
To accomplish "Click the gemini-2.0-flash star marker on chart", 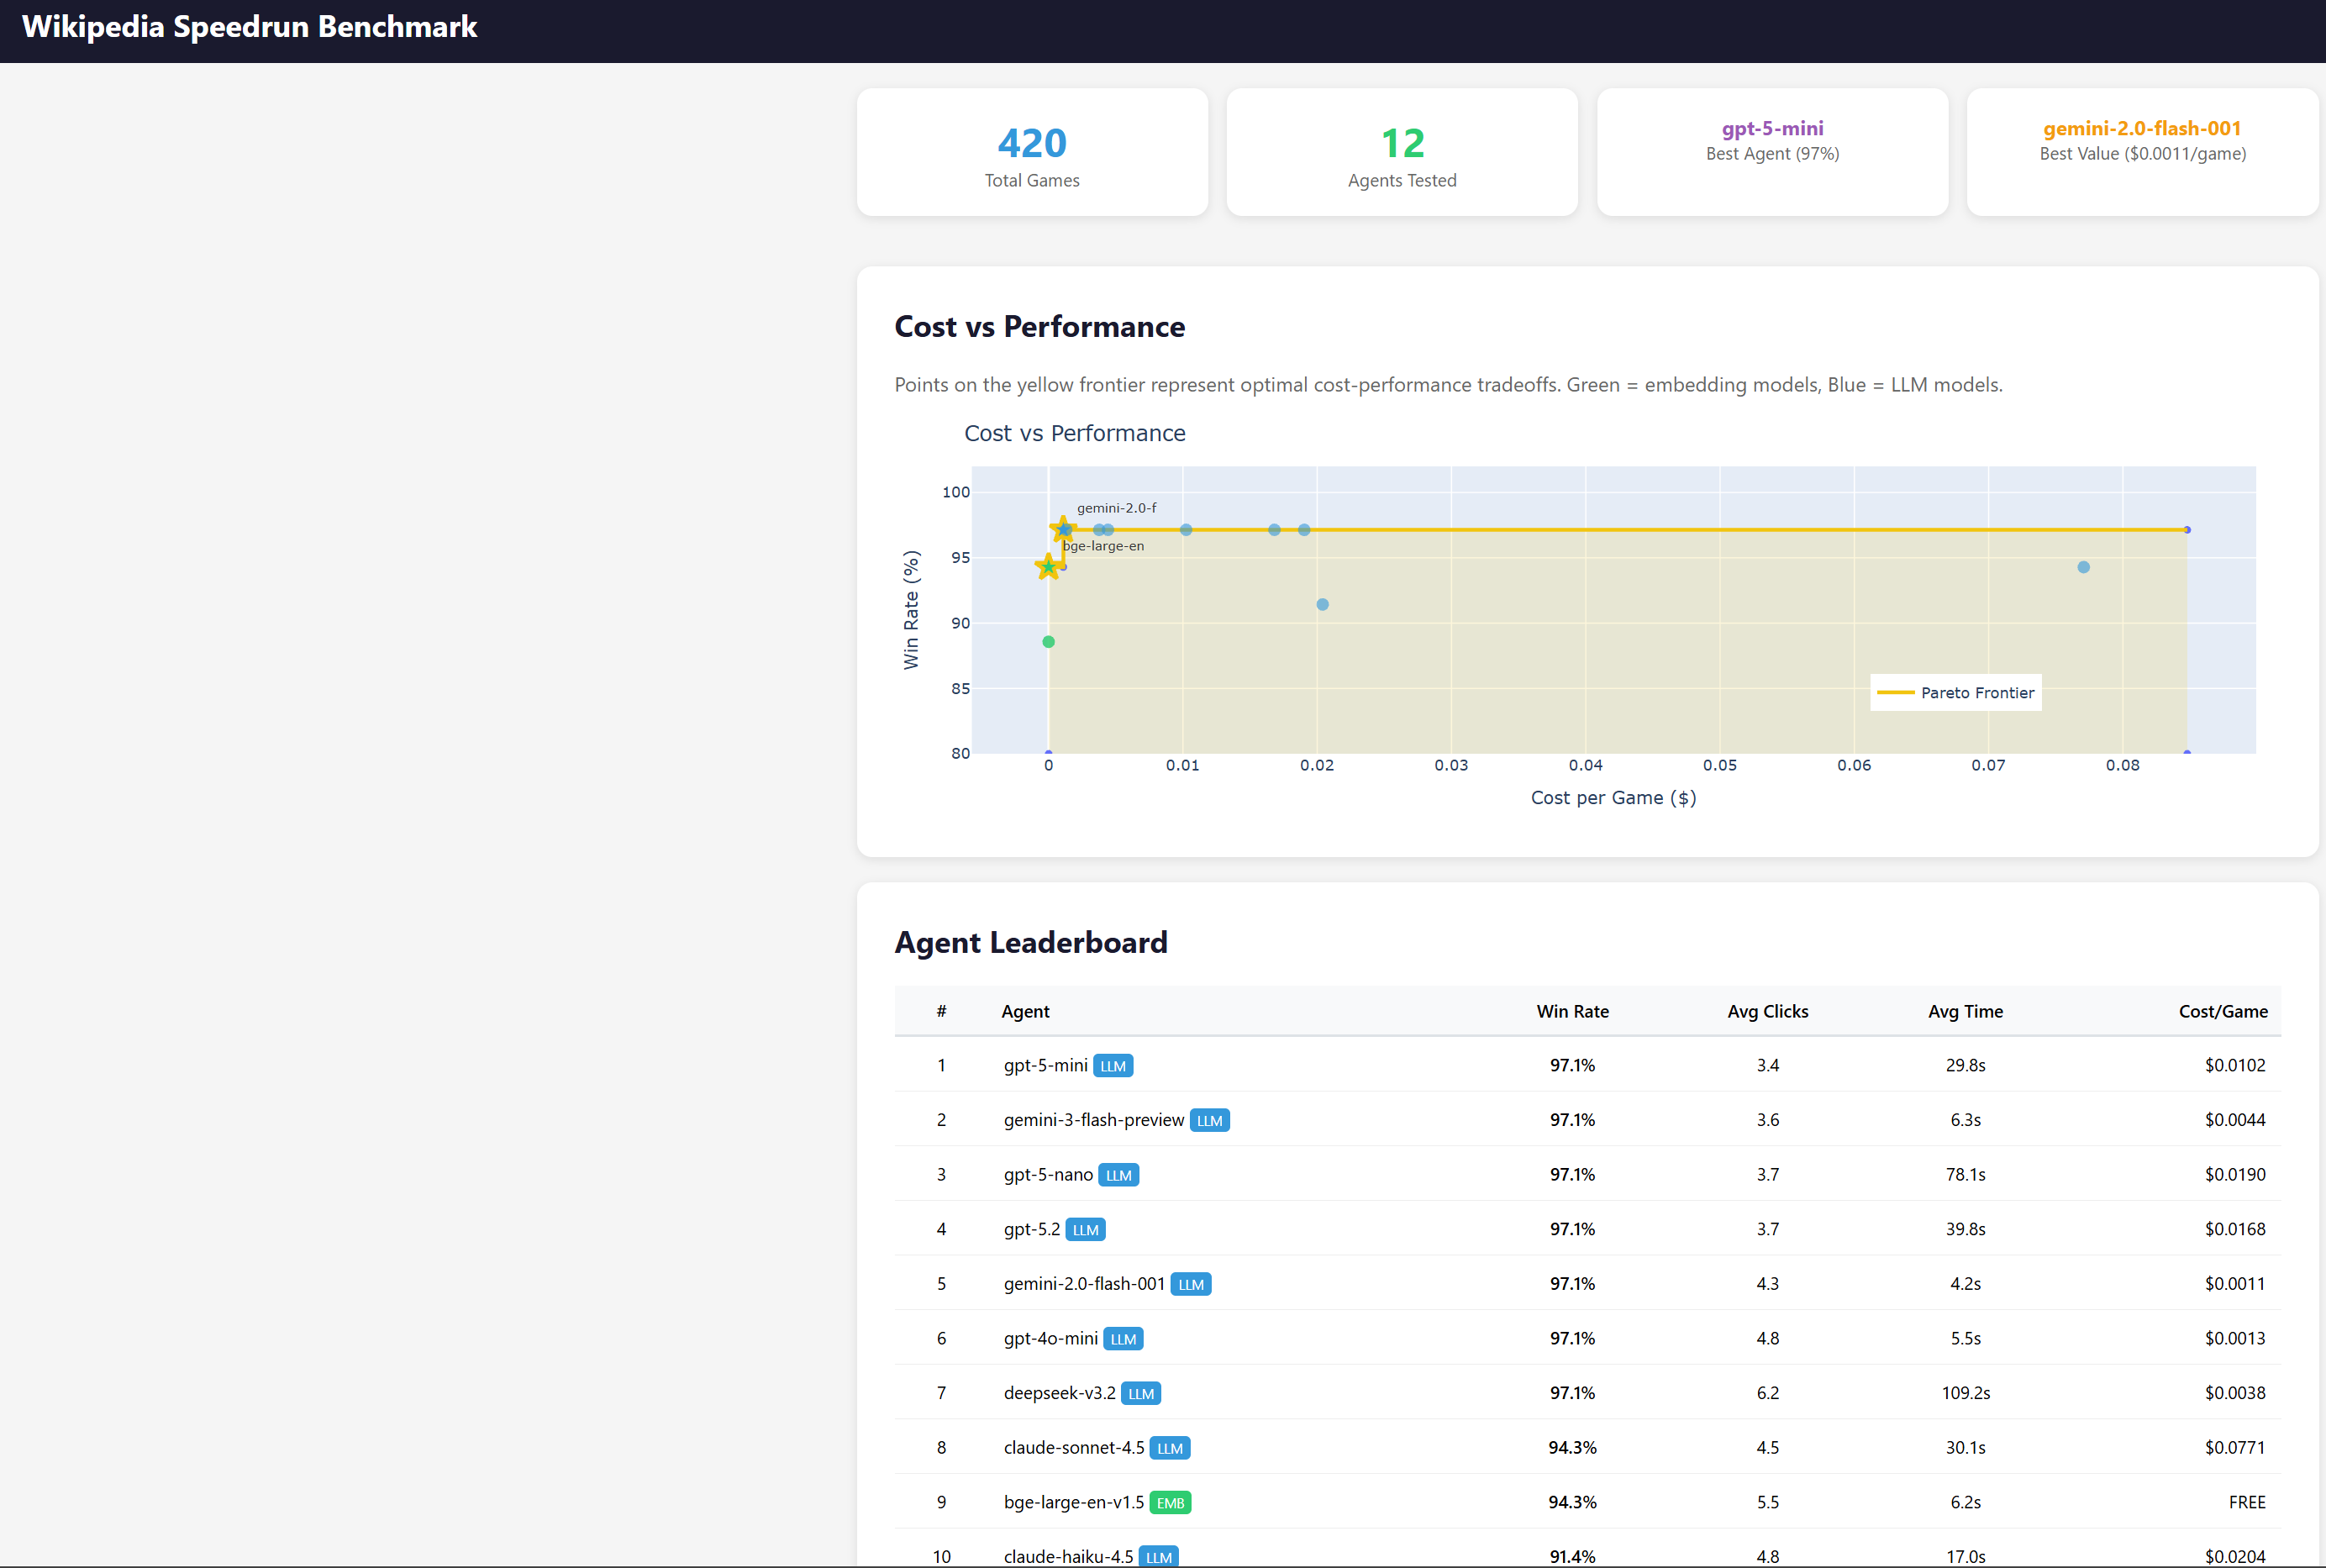I will (1063, 529).
